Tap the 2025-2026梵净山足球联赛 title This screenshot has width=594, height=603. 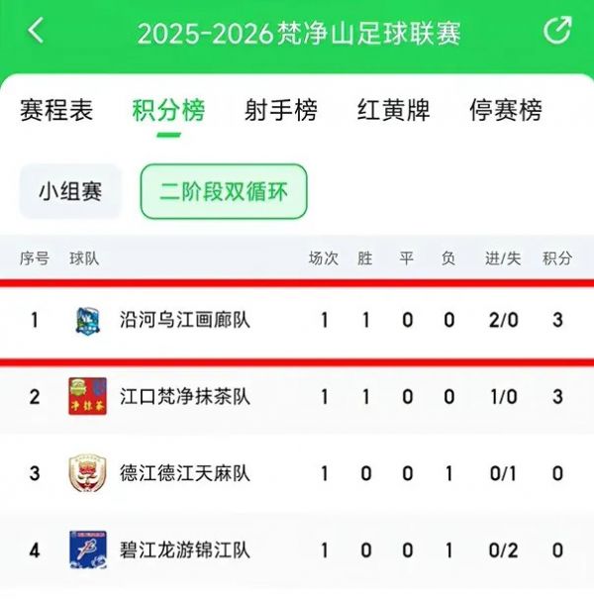tap(299, 33)
